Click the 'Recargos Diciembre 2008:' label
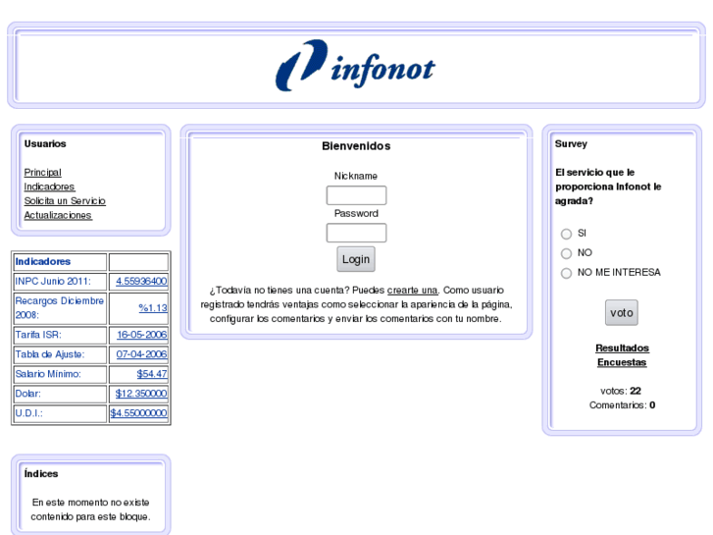This screenshot has width=713, height=535. pos(60,308)
